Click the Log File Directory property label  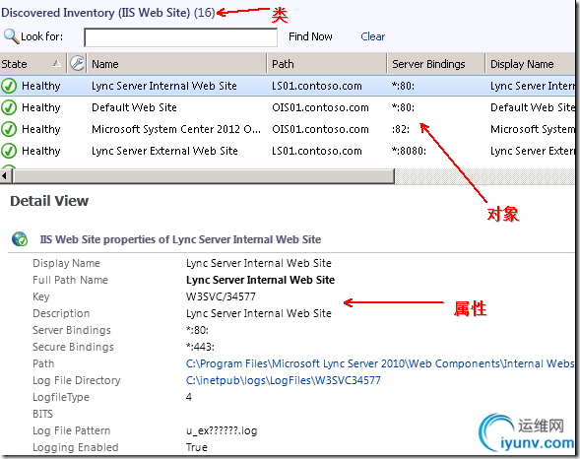77,380
